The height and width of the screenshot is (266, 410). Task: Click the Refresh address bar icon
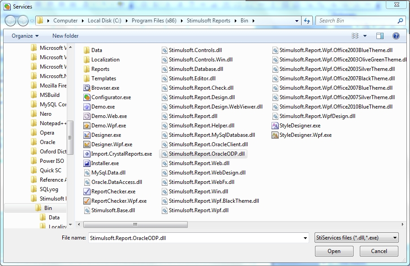tap(307, 21)
